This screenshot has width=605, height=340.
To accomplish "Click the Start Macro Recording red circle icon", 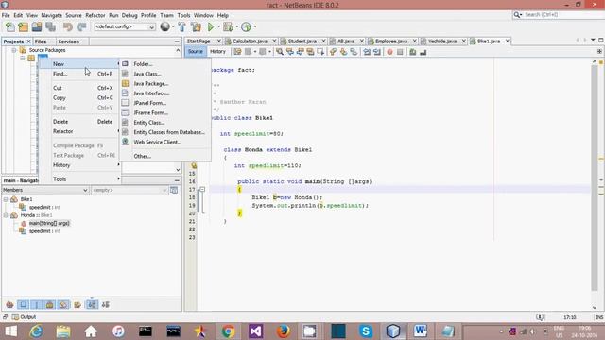I will point(389,52).
